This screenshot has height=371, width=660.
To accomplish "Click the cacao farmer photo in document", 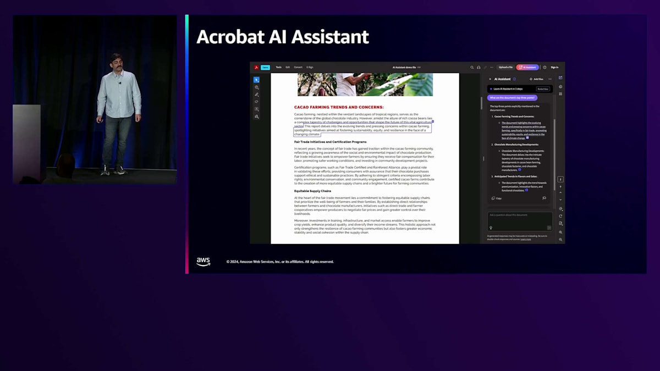I will point(365,85).
